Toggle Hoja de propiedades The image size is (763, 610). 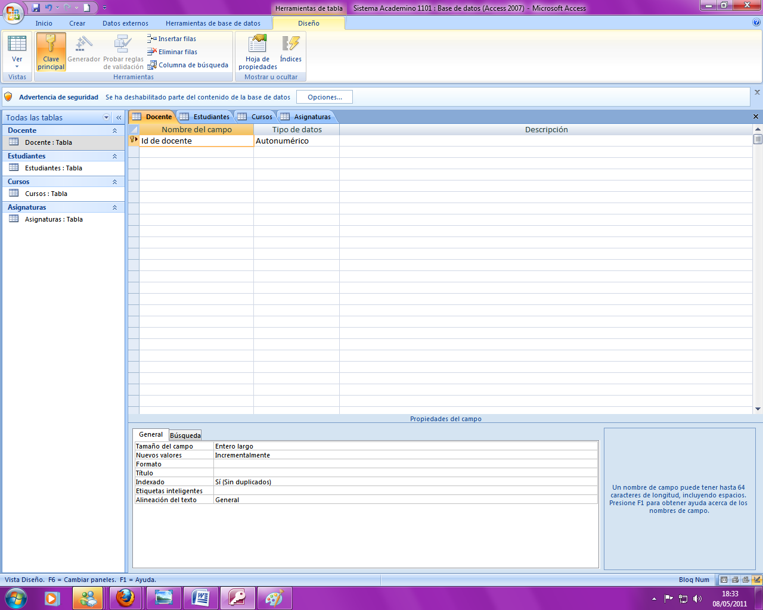click(258, 52)
